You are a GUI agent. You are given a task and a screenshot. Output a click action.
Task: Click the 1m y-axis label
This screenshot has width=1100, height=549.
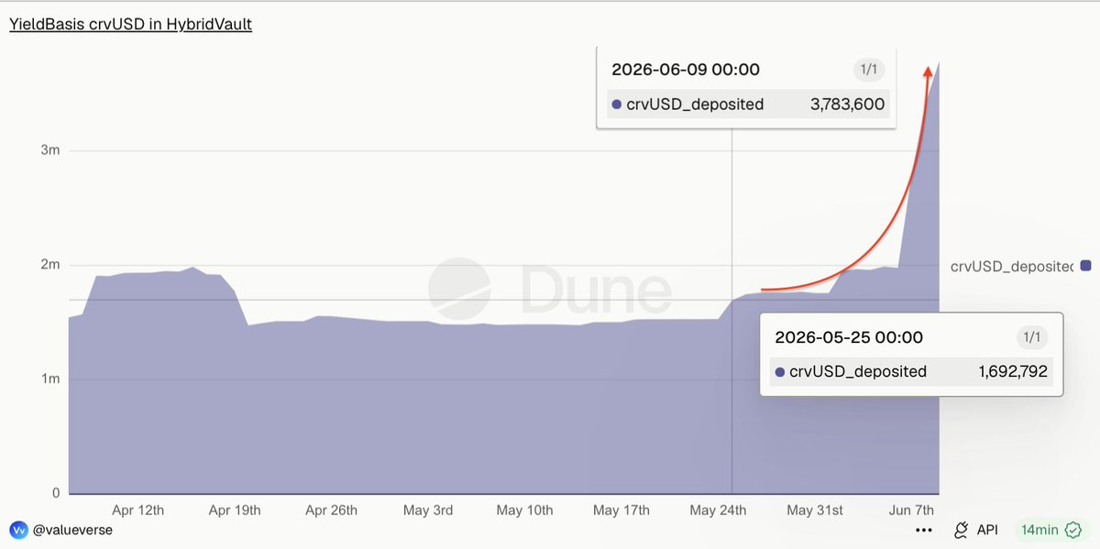(x=51, y=379)
